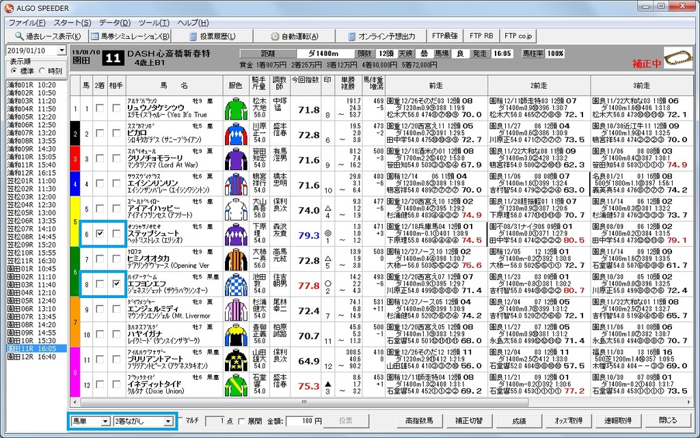Click the 前走 column header

435,85
